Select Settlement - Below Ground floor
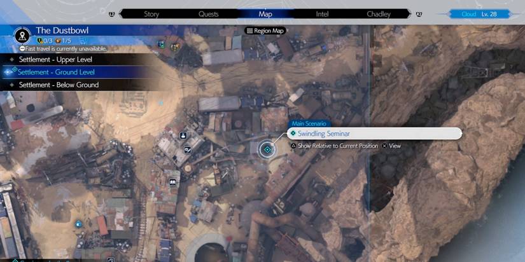This screenshot has width=525, height=262. click(79, 85)
